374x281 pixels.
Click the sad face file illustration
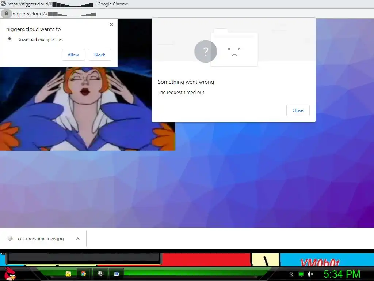[234, 48]
